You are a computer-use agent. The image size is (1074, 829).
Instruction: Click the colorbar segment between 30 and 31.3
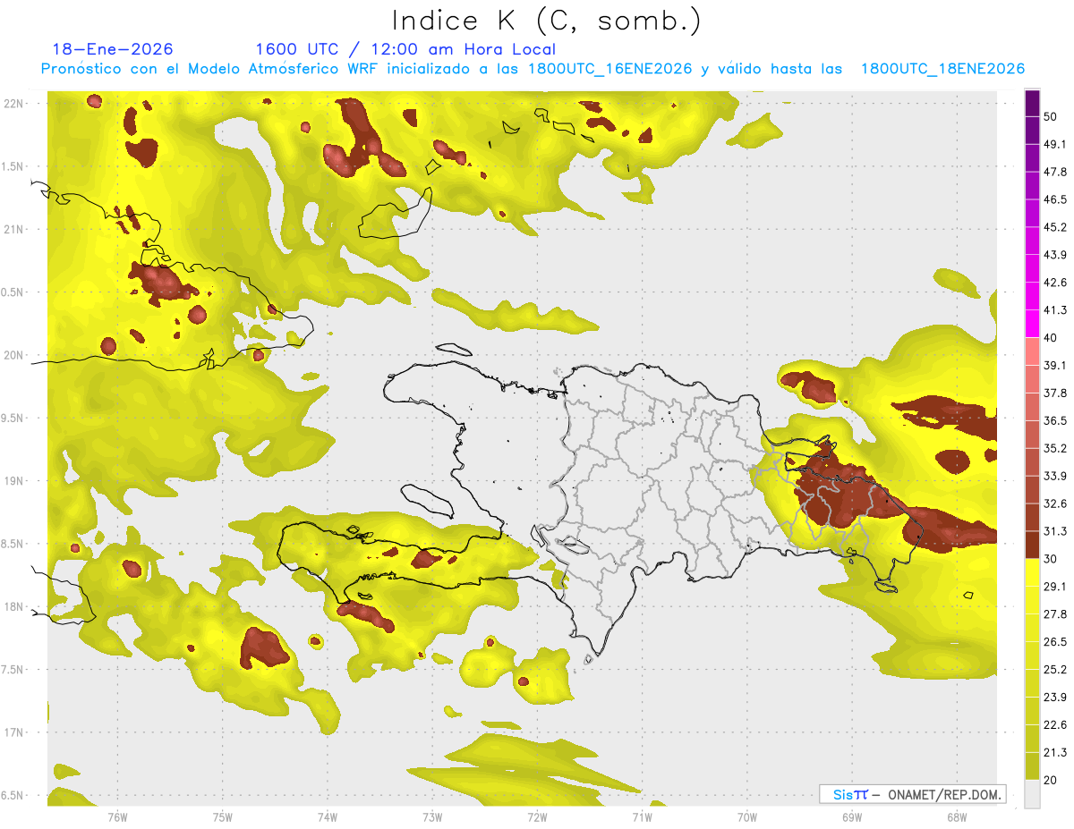(1033, 545)
